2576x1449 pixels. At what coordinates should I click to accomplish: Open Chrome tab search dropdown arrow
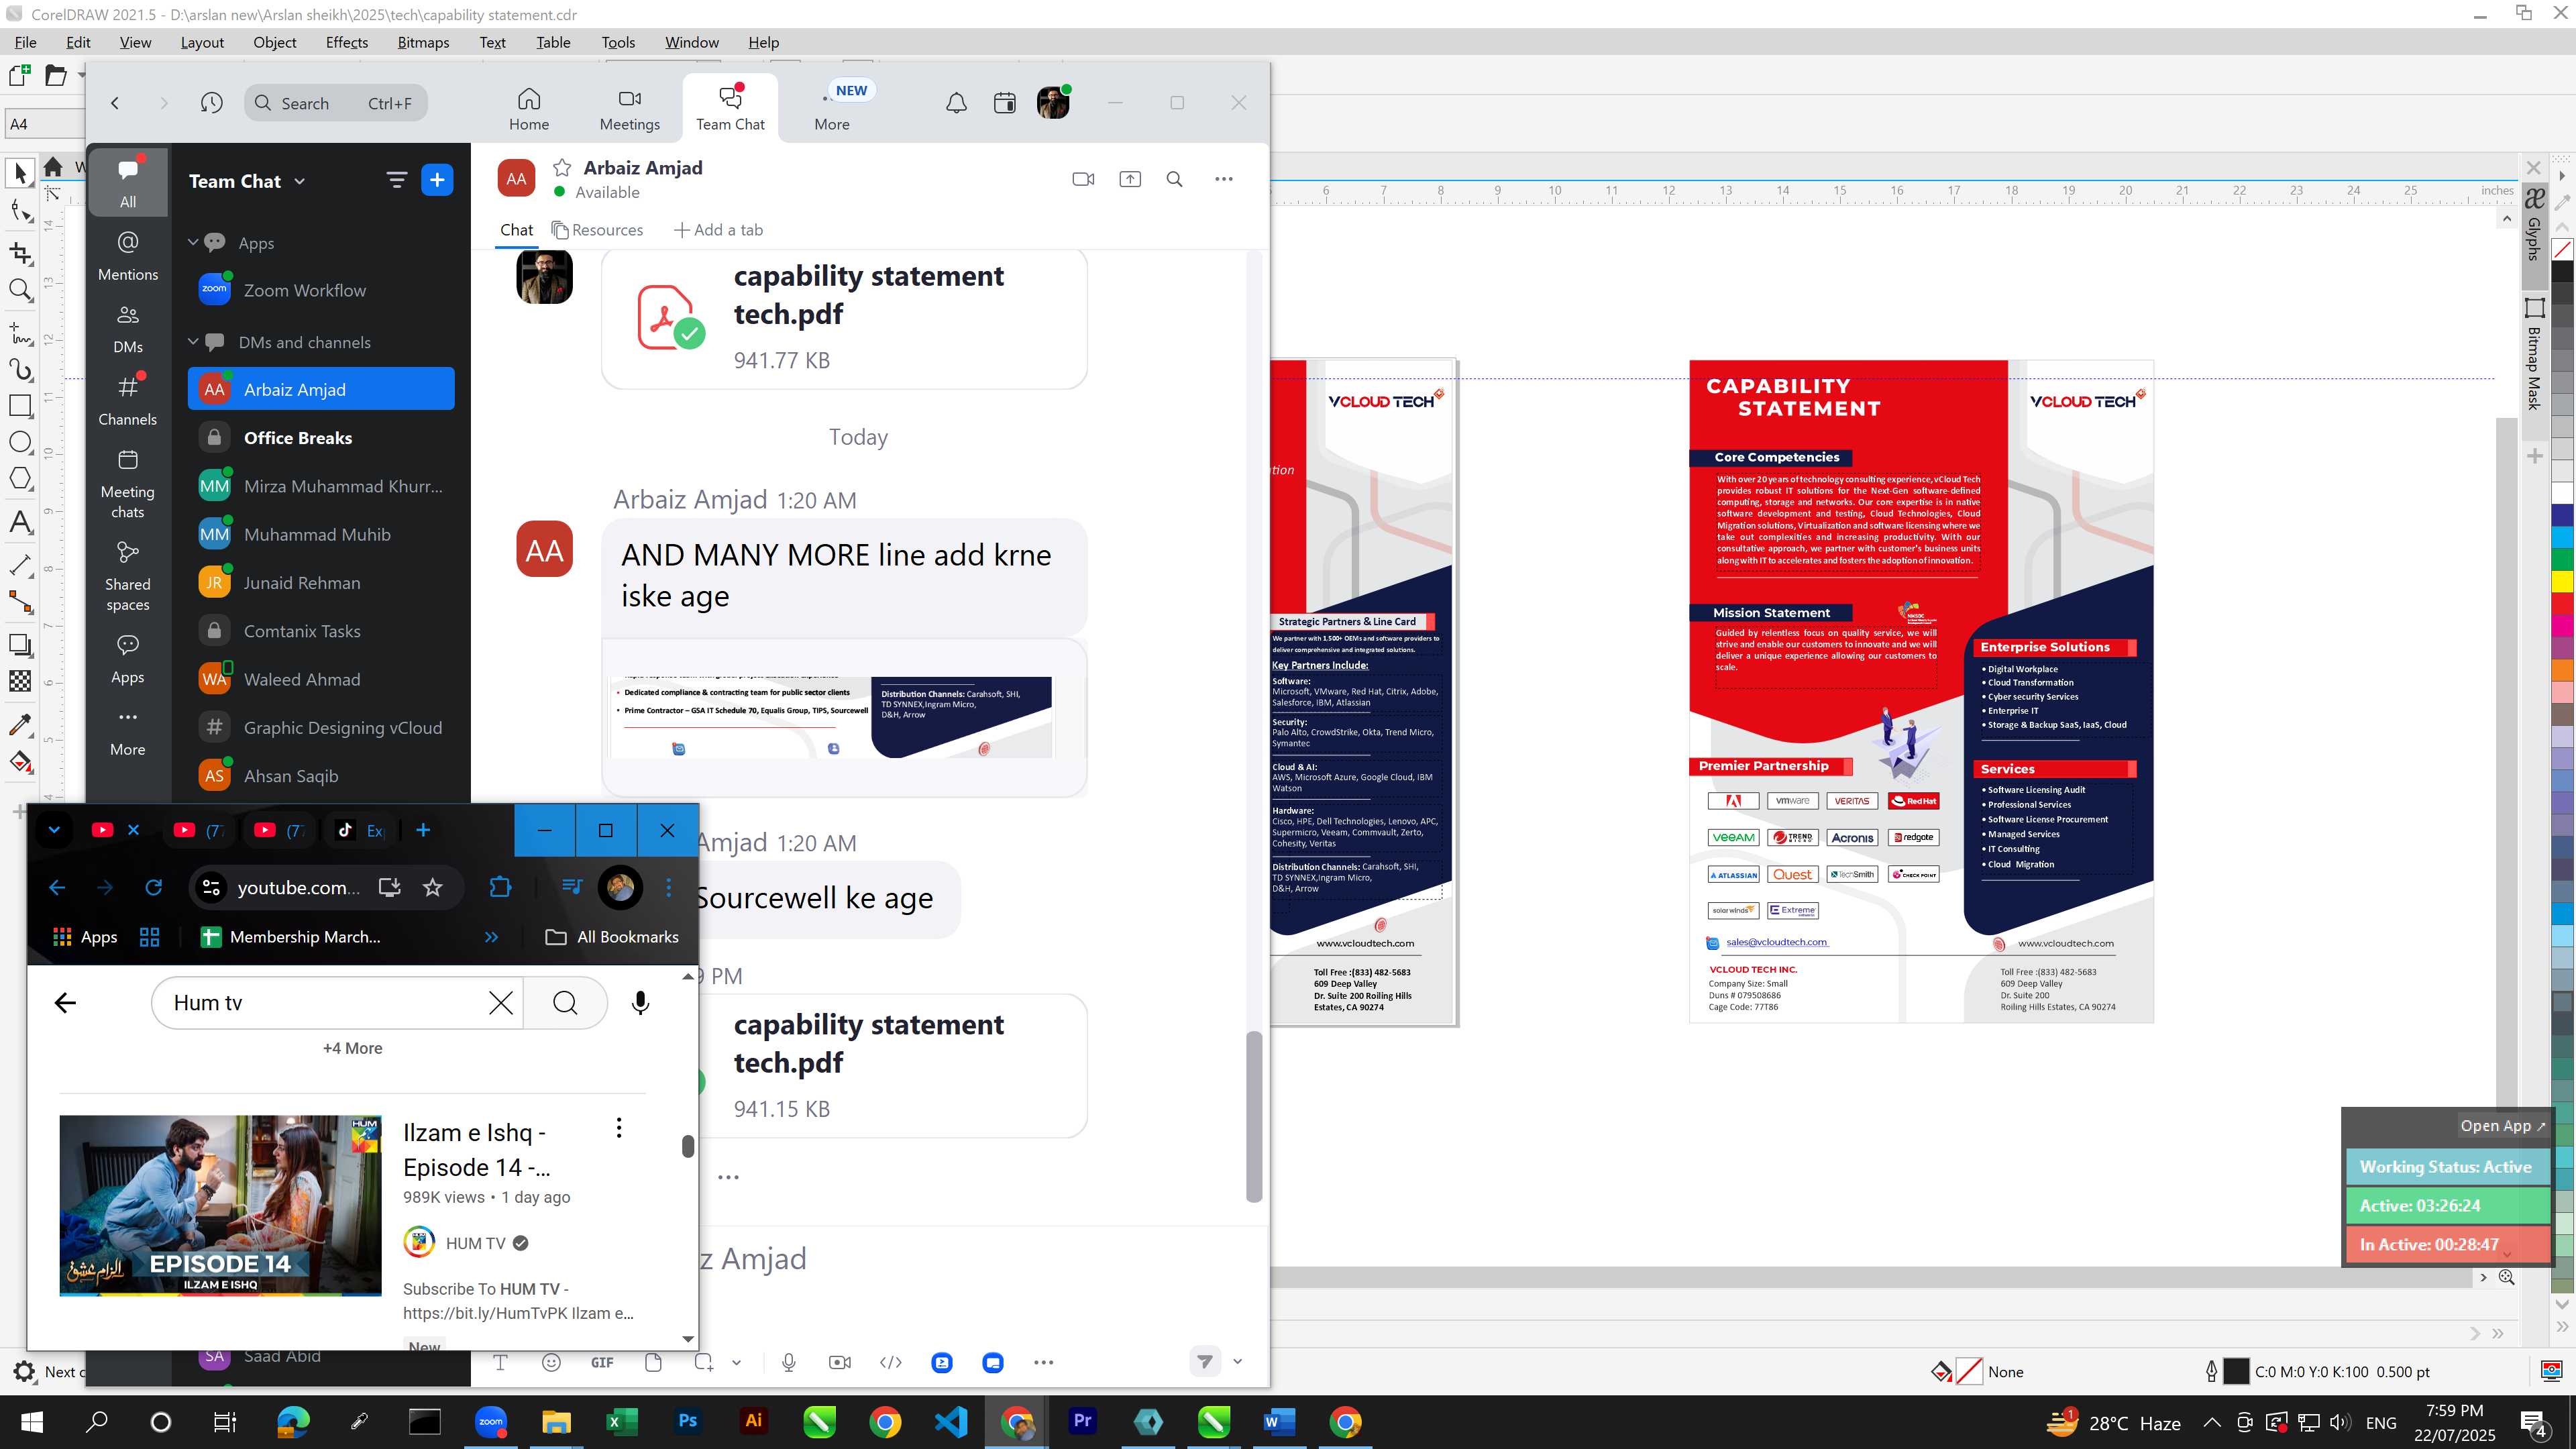[54, 830]
